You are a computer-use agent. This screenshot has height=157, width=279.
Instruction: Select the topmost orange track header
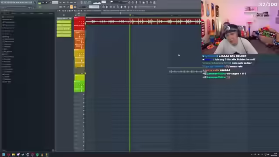[79, 34]
